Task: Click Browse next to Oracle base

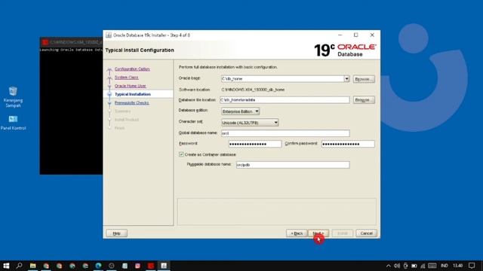Action: point(364,79)
